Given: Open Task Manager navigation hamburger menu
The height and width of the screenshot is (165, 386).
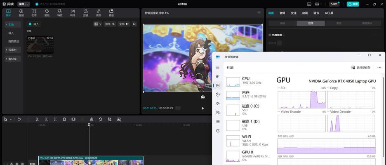Looking at the screenshot, I should pos(218,67).
